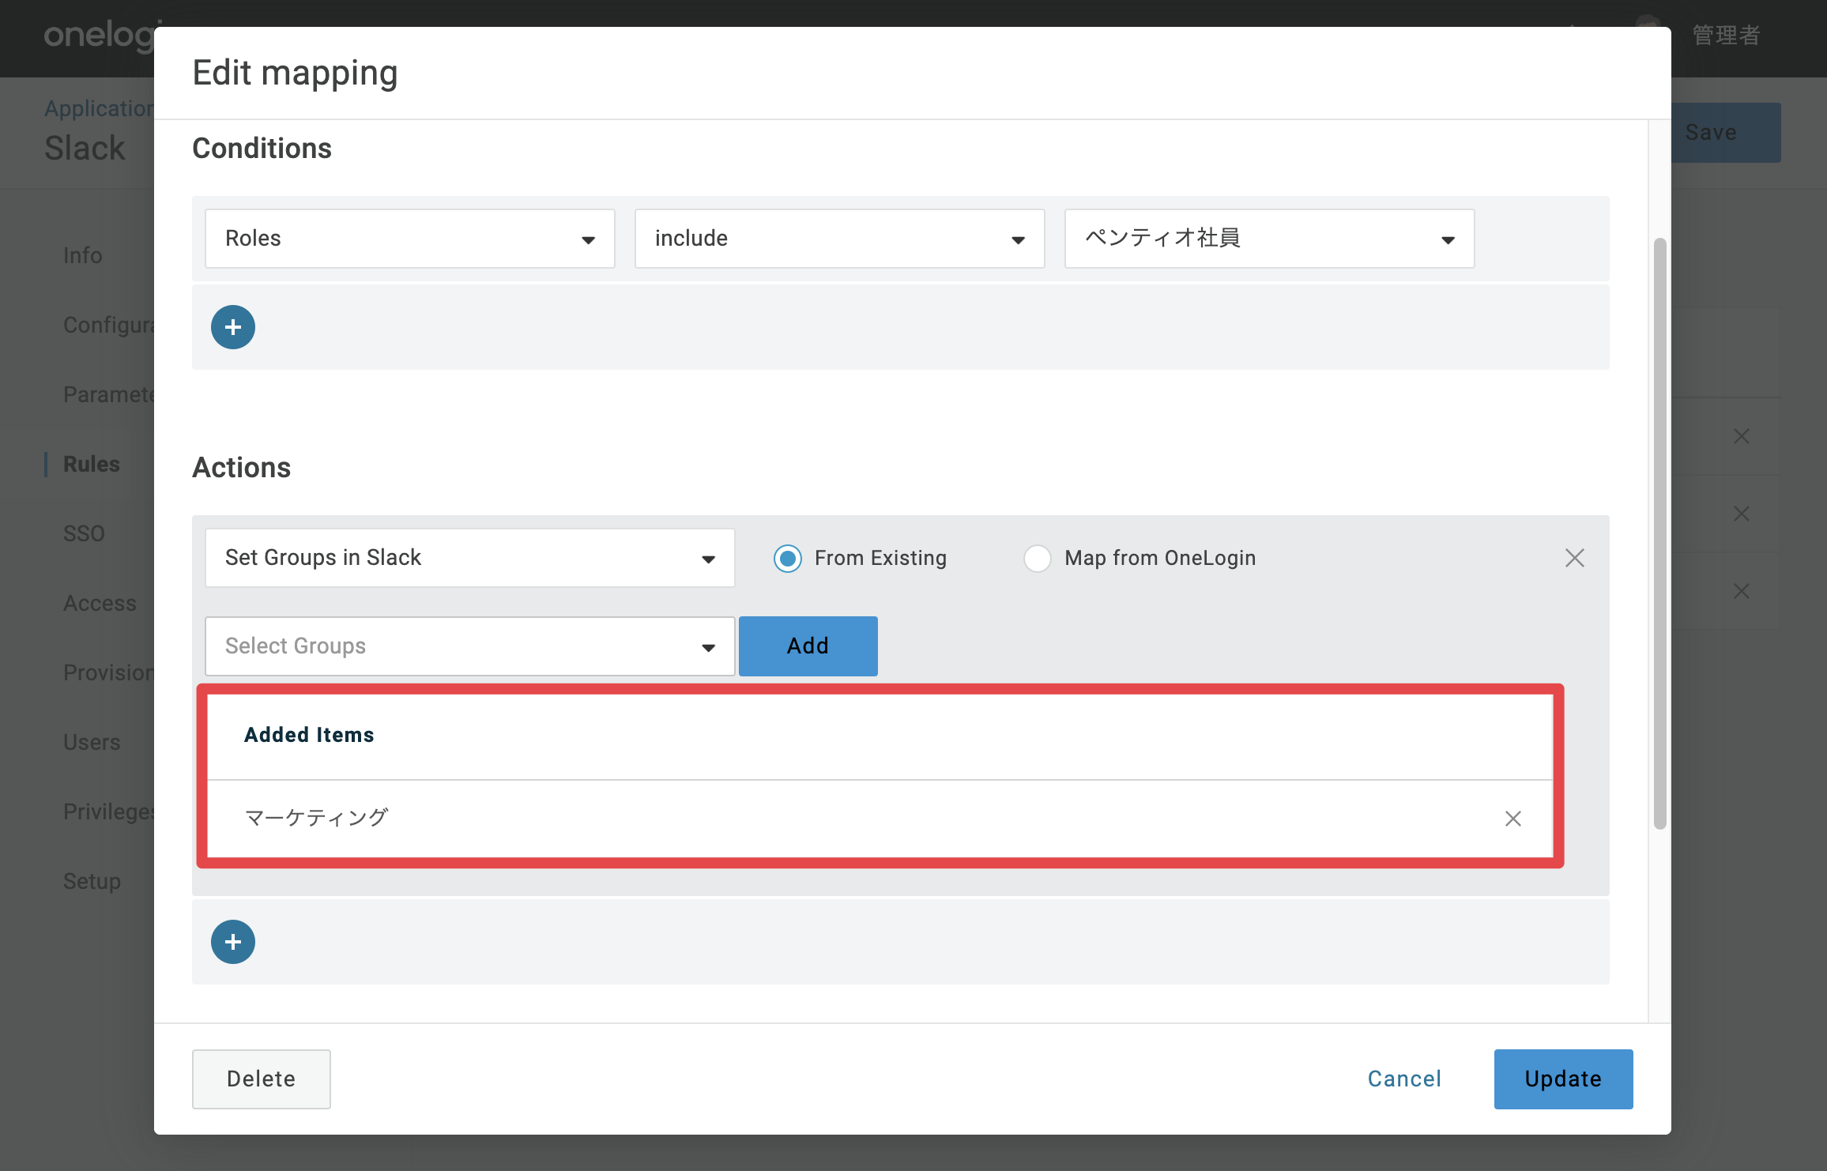Cancel editing the mapping

click(1404, 1079)
